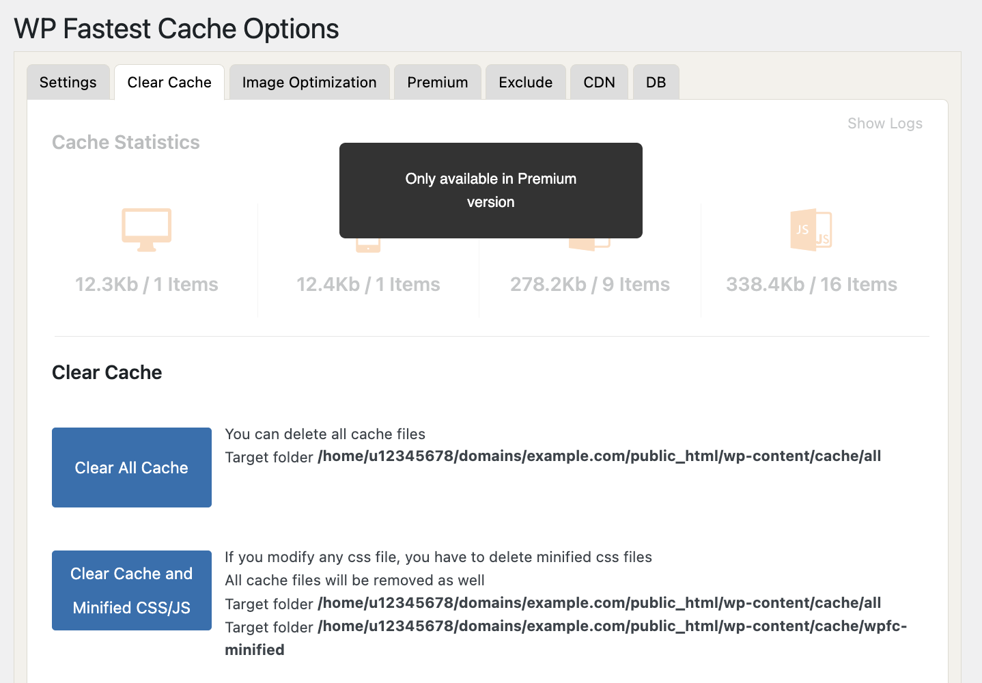Screen dimensions: 982x683
Task: Switch to the Settings tab
Action: [68, 82]
